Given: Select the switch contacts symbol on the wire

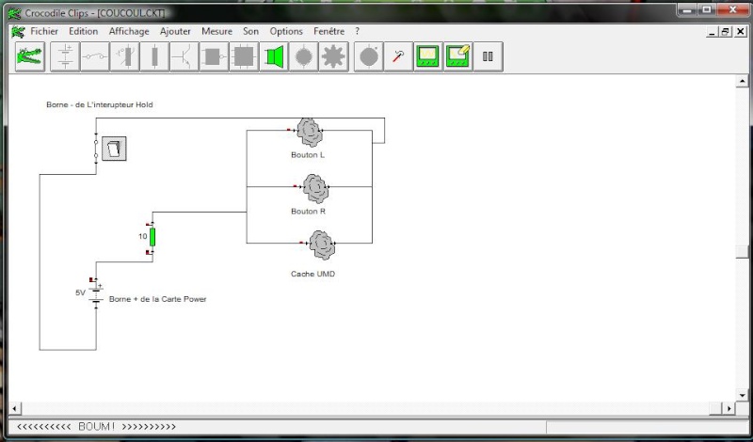Looking at the screenshot, I should coord(96,149).
